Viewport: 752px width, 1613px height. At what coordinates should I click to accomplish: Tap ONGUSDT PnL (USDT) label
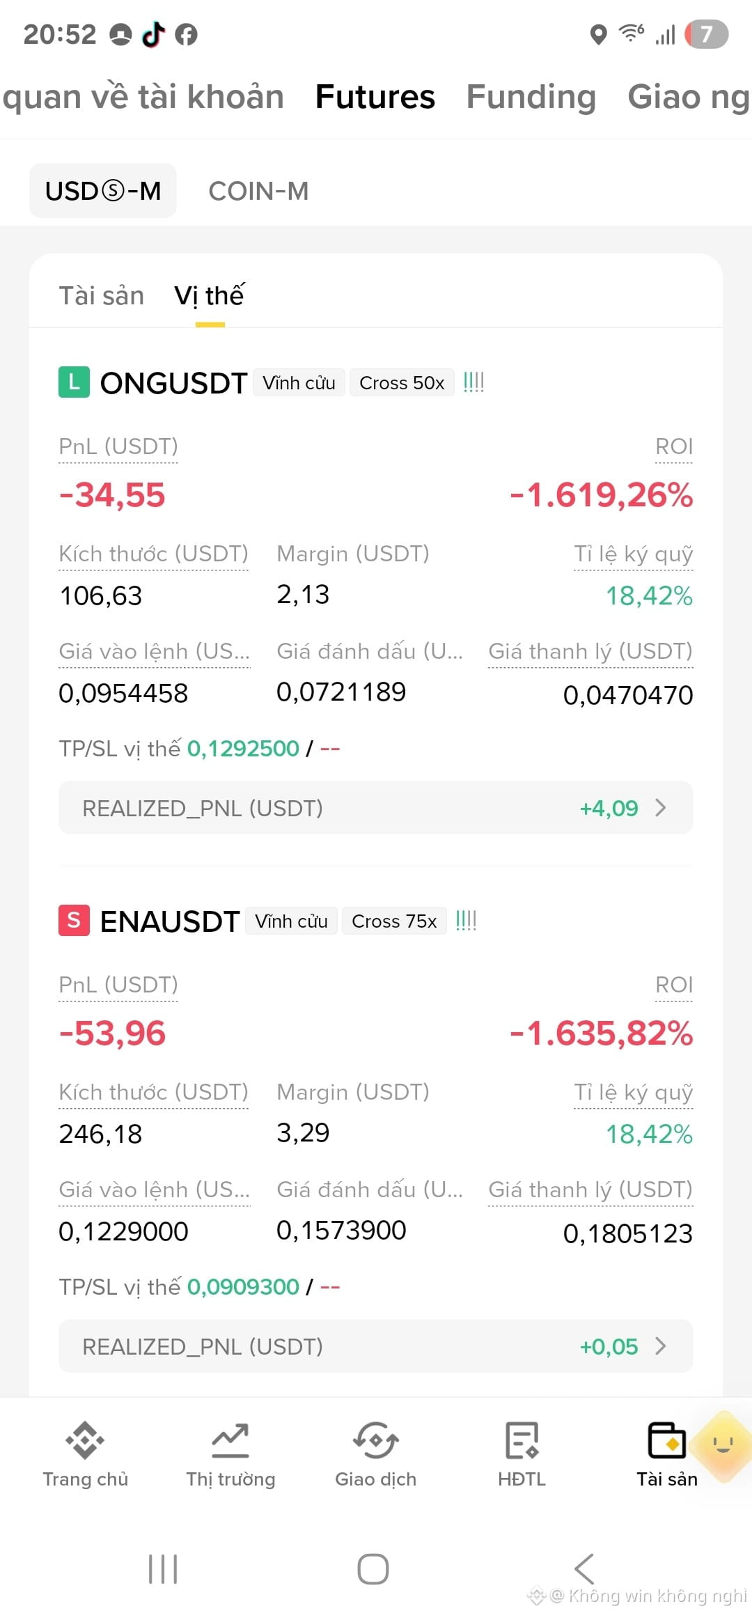[x=118, y=446]
